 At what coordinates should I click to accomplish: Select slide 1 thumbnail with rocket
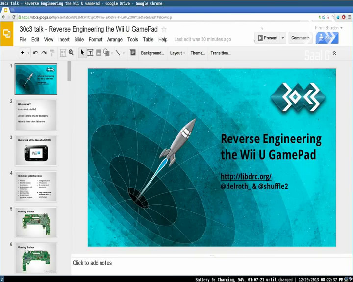pyautogui.click(x=36, y=79)
